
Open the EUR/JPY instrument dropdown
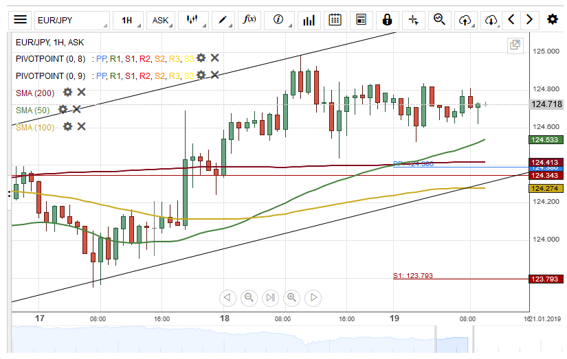(71, 21)
